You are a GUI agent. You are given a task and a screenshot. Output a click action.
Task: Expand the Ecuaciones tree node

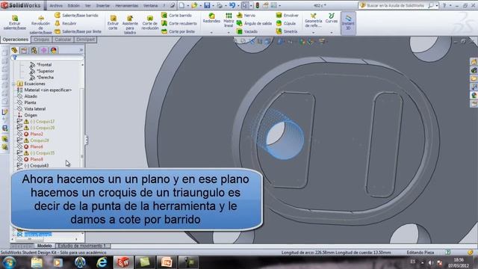(x=13, y=84)
